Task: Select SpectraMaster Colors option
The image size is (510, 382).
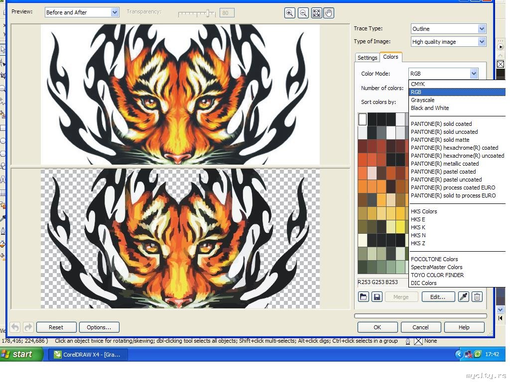Action: (x=457, y=267)
